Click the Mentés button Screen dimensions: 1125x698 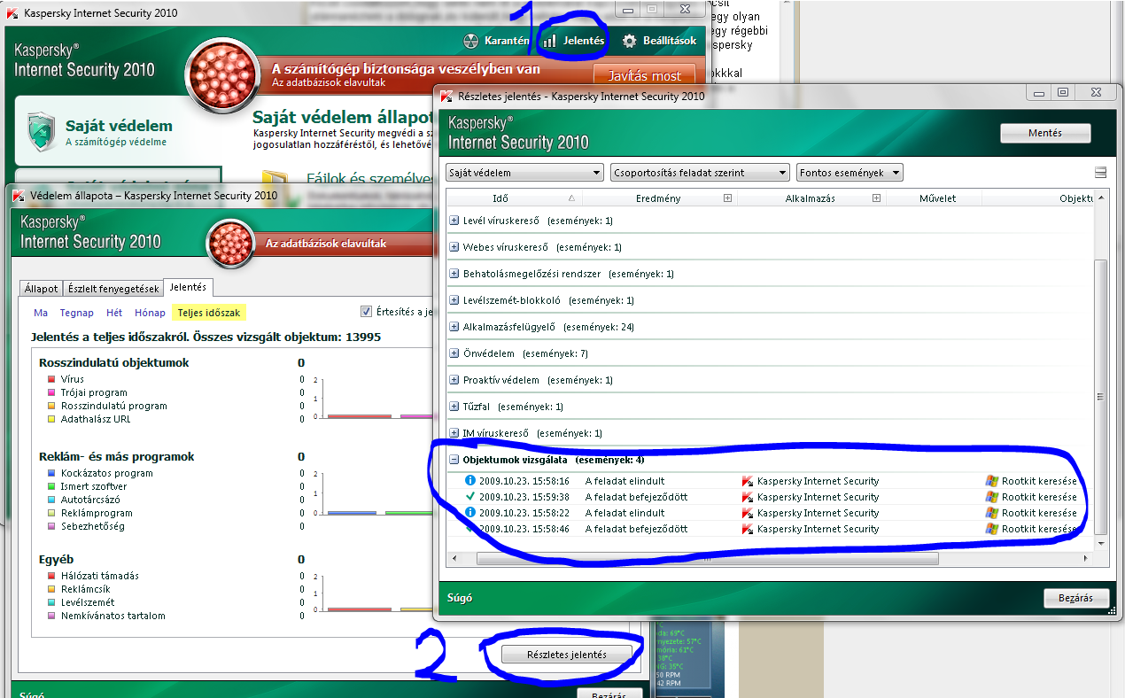1045,133
